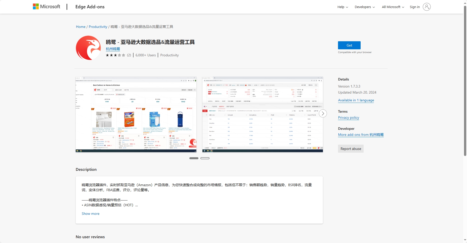Click Compatible with your browser text
This screenshot has width=467, height=243.
pyautogui.click(x=355, y=52)
